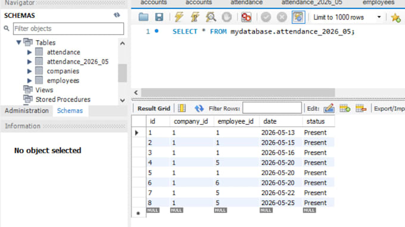Sort by the status column header
The height and width of the screenshot is (227, 405).
[319, 121]
